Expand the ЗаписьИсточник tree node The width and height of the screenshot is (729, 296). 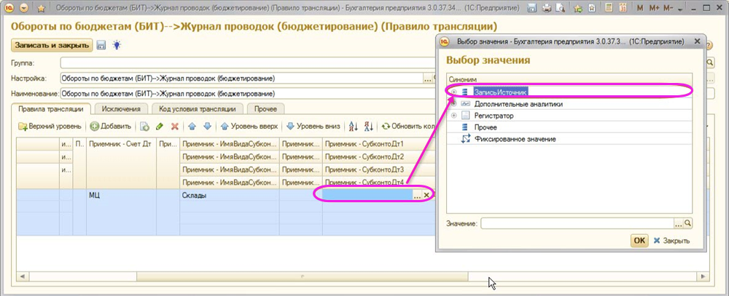click(x=453, y=92)
